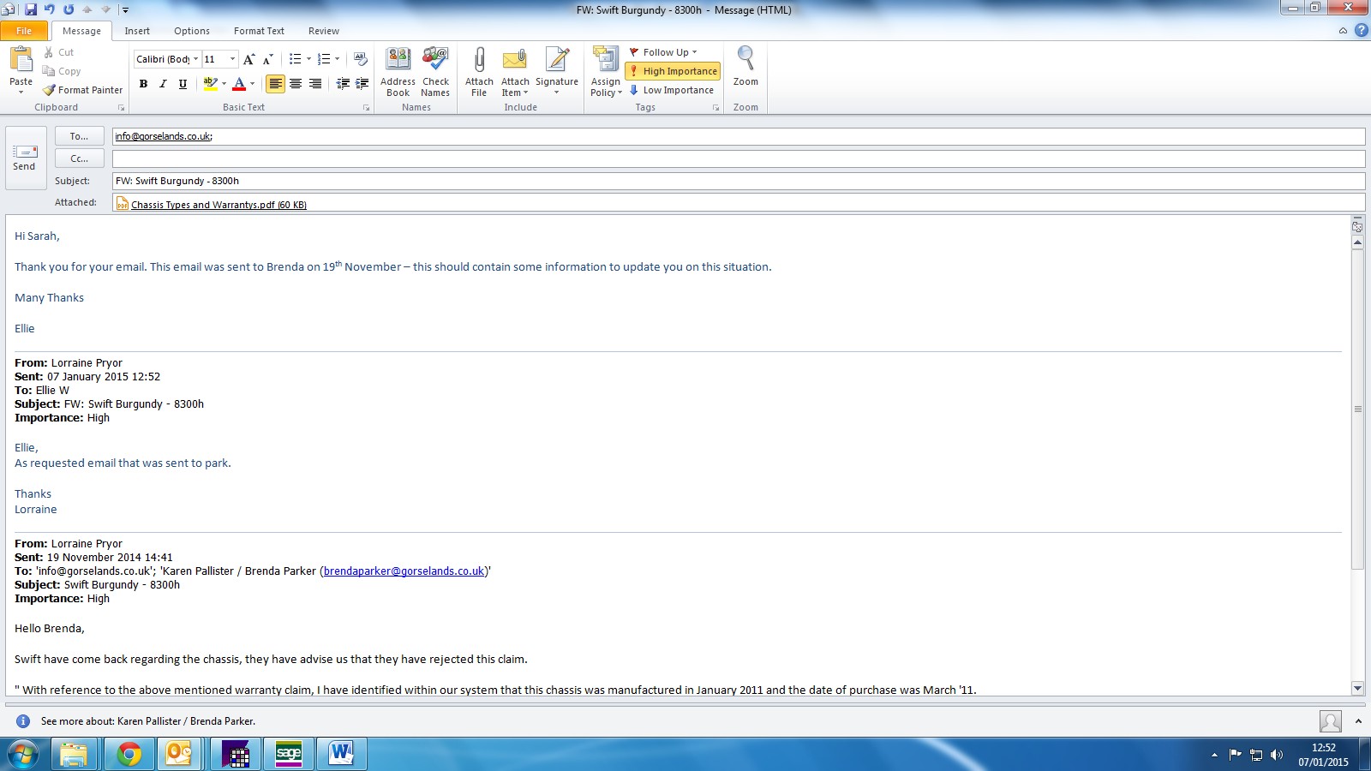The width and height of the screenshot is (1371, 771).
Task: Switch to the Insert tab
Action: point(137,31)
